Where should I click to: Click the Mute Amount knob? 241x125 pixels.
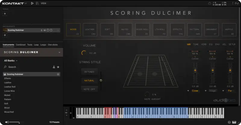click(147, 94)
